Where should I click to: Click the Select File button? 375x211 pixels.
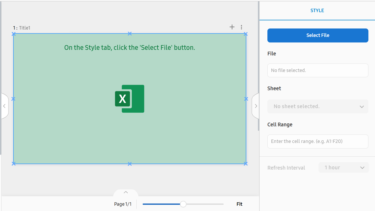point(318,35)
